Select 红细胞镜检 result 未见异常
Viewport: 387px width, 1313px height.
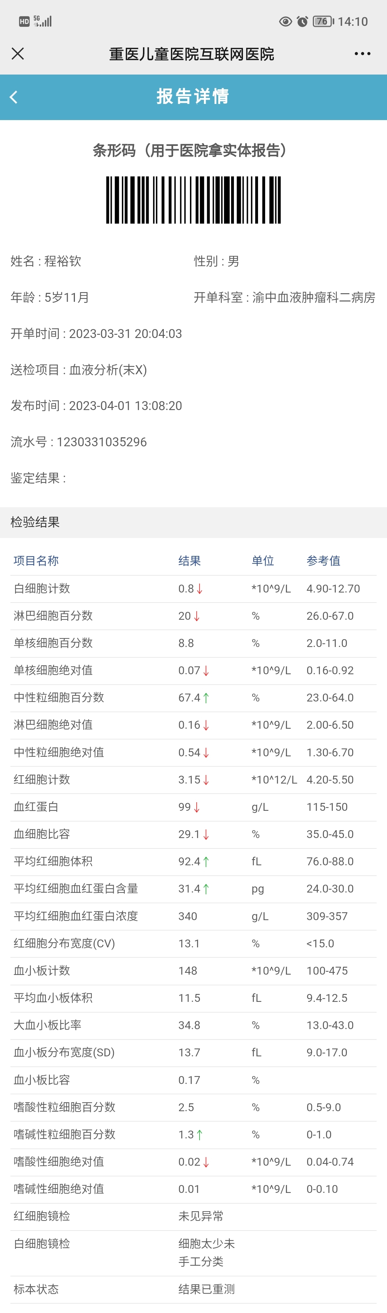[x=201, y=1216]
